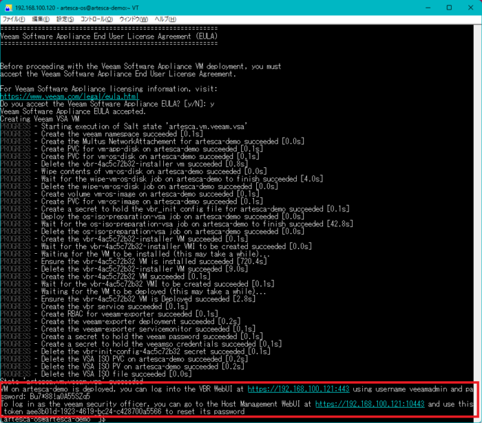Click line 'Wait for the wipe-vm-os-disk job'
Viewport: 482px width, 423px height.
click(x=162, y=179)
